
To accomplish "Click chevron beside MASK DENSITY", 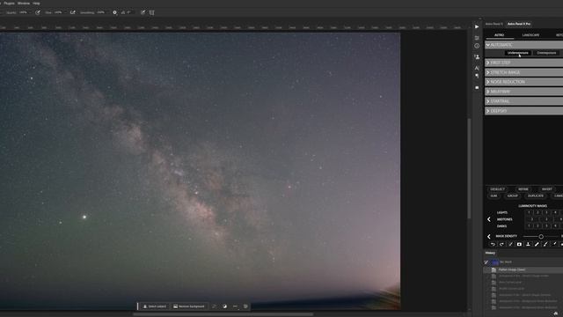I will click(x=489, y=236).
